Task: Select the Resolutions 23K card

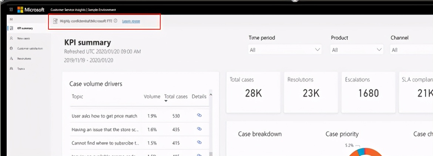Action: click(311, 92)
